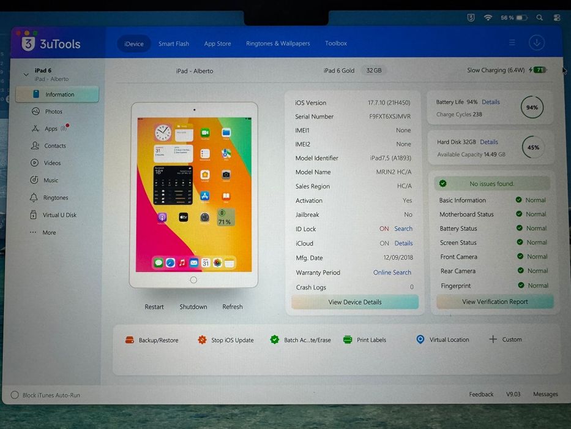Open Messages in the footer
The width and height of the screenshot is (571, 429).
coord(545,394)
